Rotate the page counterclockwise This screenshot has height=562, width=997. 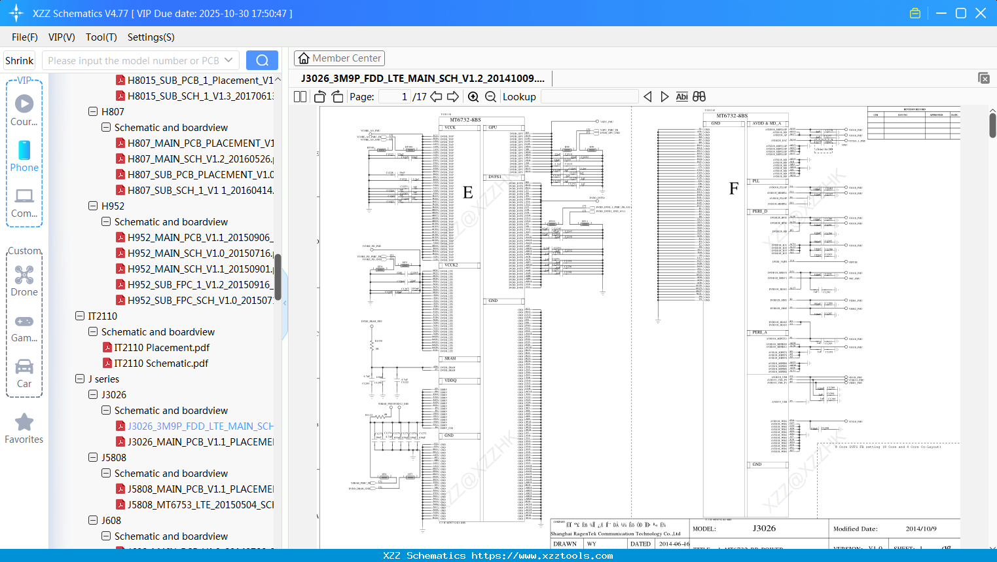tap(319, 96)
